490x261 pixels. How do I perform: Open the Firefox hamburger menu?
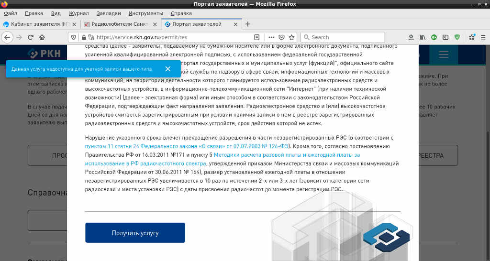483,37
